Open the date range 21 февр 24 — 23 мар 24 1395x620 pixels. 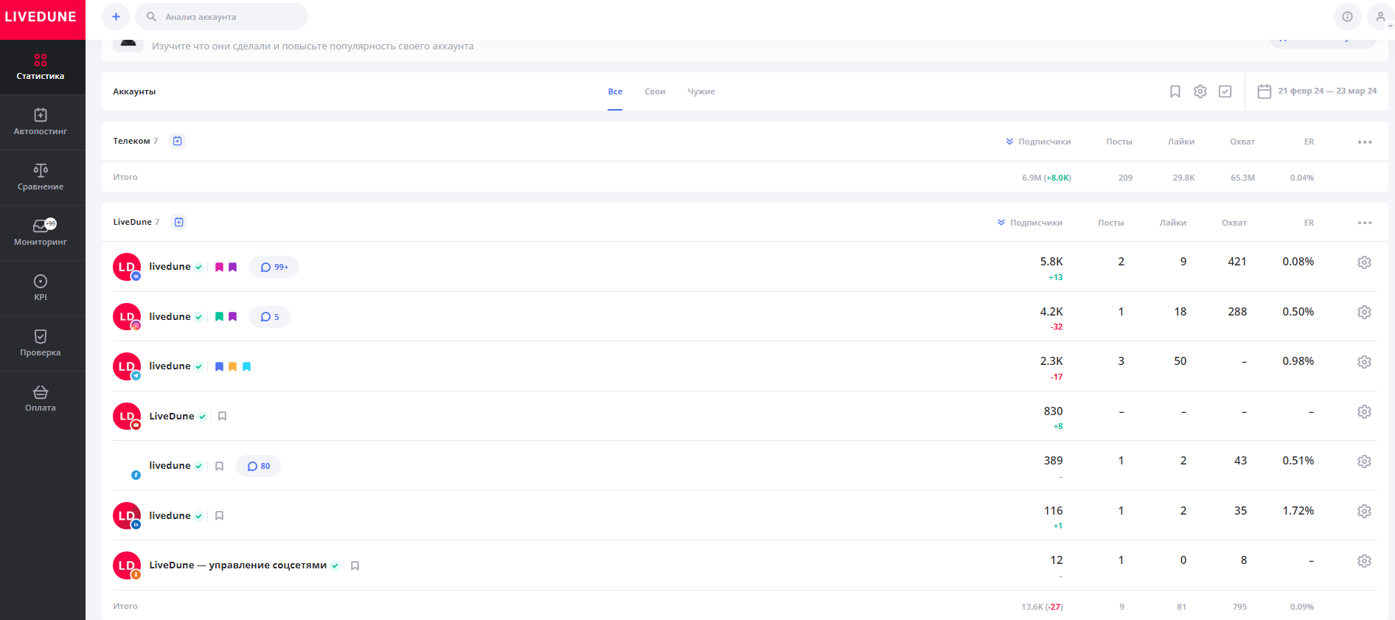point(1317,91)
